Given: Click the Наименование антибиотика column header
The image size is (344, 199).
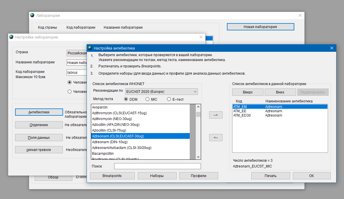Looking at the screenshot, I should pyautogui.click(x=289, y=101).
